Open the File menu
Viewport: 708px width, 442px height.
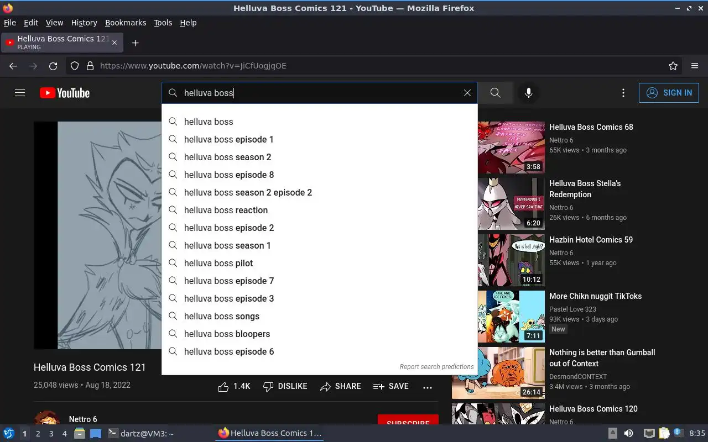(10, 23)
